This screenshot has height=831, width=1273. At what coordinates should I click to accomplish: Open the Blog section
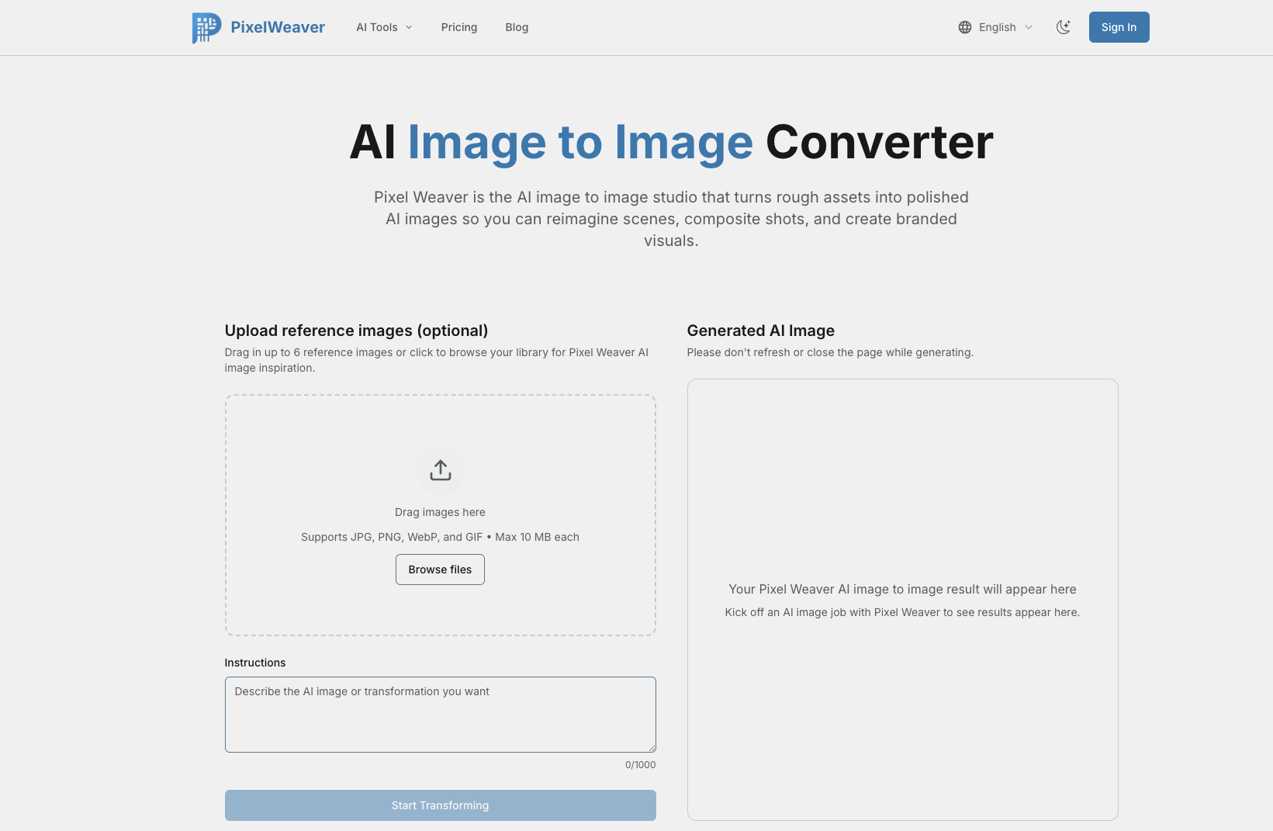pyautogui.click(x=517, y=27)
